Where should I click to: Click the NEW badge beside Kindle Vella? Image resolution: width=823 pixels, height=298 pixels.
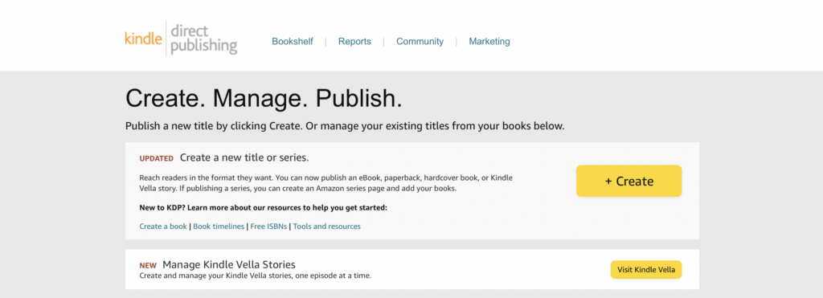[x=148, y=266]
